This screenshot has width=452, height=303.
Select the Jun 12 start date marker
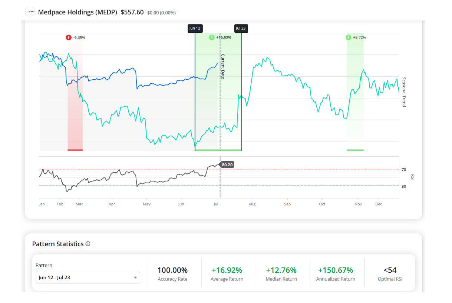point(195,29)
